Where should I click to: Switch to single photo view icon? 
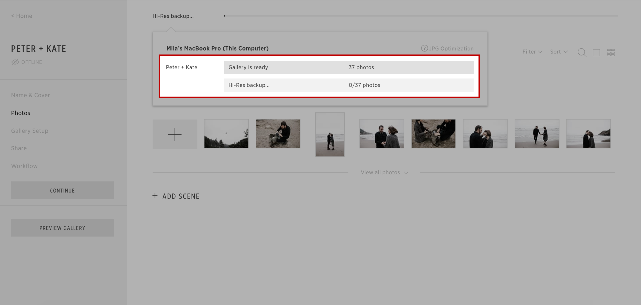point(596,52)
